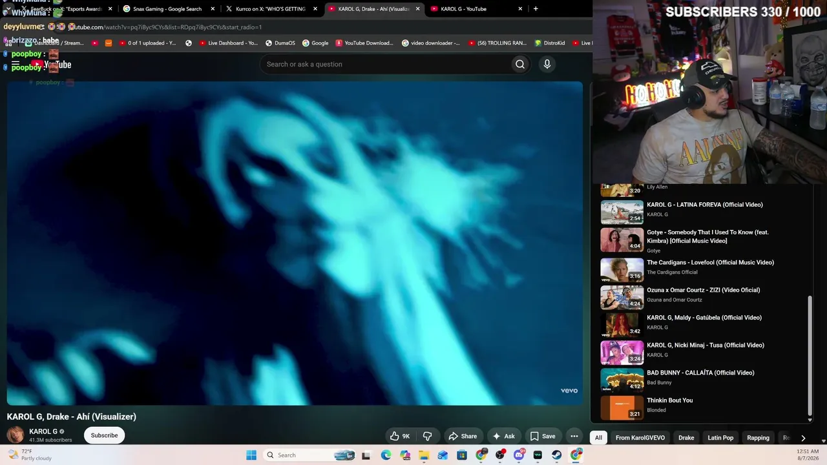Open the taskbar clock showing 12:51 AM
Screen dimensions: 827x465
tap(808, 455)
